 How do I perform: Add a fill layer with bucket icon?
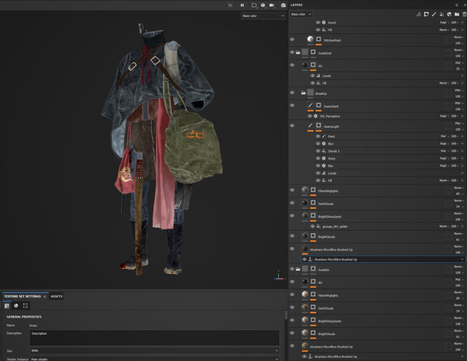pos(441,14)
